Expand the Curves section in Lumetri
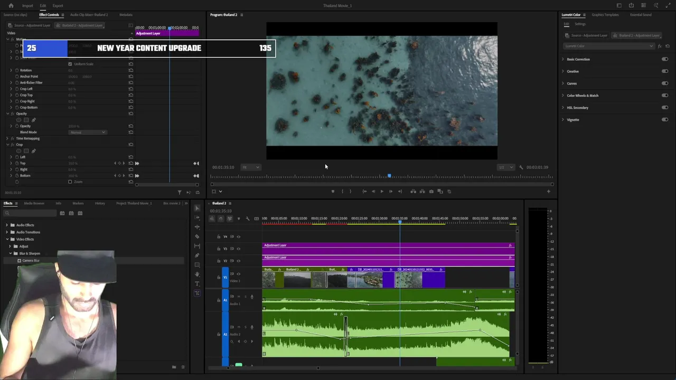The width and height of the screenshot is (676, 380). coord(562,83)
